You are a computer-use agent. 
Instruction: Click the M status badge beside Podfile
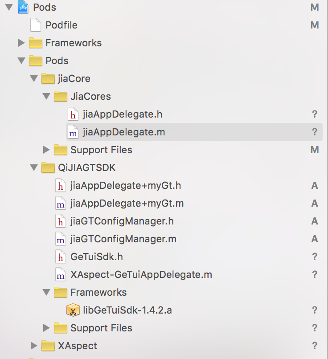pos(315,25)
